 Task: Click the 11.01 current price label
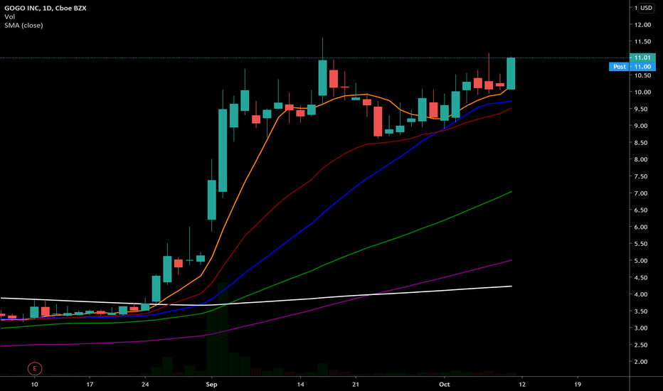642,58
